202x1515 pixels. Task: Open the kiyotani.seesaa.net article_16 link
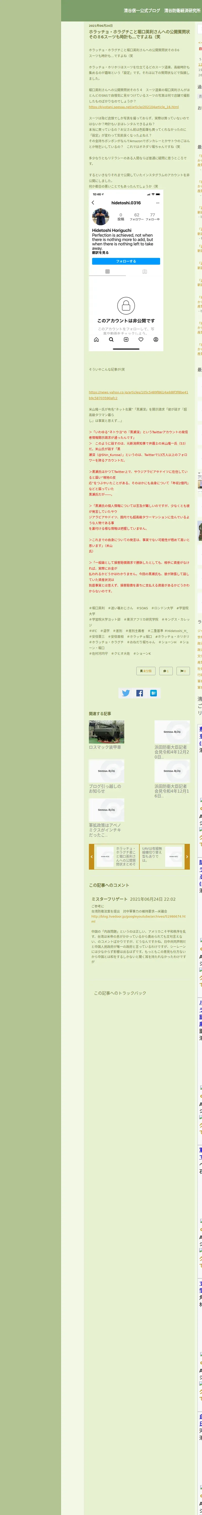click(134, 107)
